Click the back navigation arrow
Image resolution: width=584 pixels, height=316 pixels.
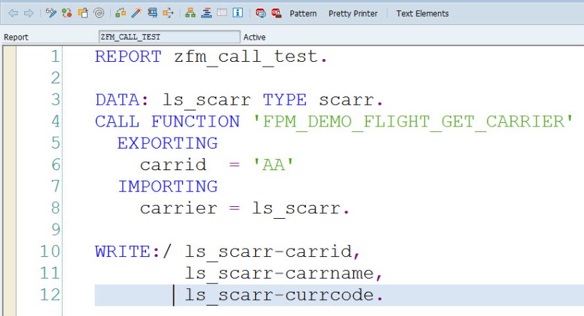pos(13,13)
